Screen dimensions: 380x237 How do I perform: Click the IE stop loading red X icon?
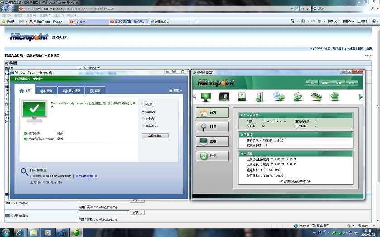pos(308,9)
